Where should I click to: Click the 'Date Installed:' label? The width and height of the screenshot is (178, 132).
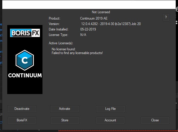click(x=59, y=29)
